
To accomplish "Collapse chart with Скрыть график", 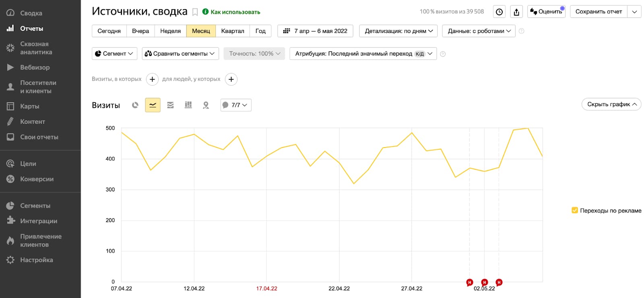I will coord(611,104).
